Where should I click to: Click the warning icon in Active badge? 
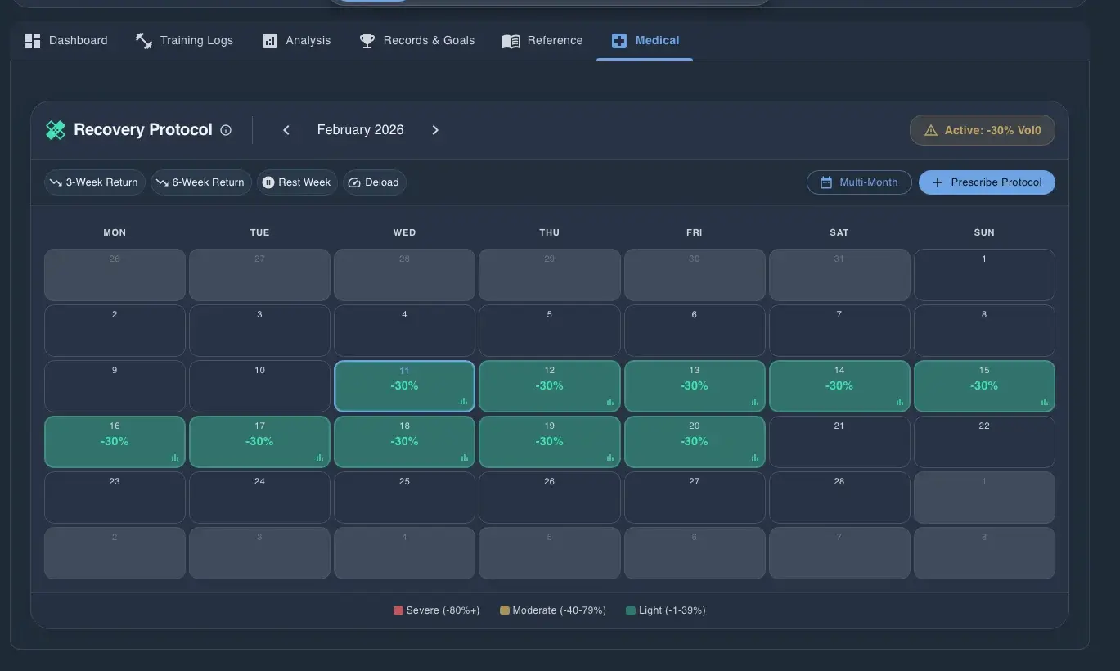click(x=930, y=130)
